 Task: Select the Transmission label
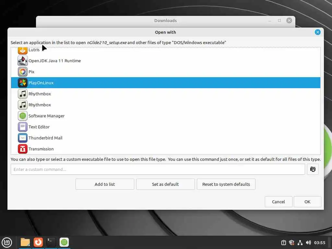pyautogui.click(x=41, y=149)
